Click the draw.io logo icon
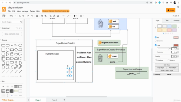 tap(4, 9)
